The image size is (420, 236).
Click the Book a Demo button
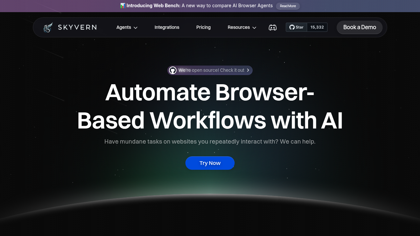pos(359,27)
